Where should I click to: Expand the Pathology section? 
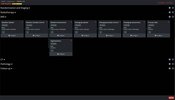6,64
